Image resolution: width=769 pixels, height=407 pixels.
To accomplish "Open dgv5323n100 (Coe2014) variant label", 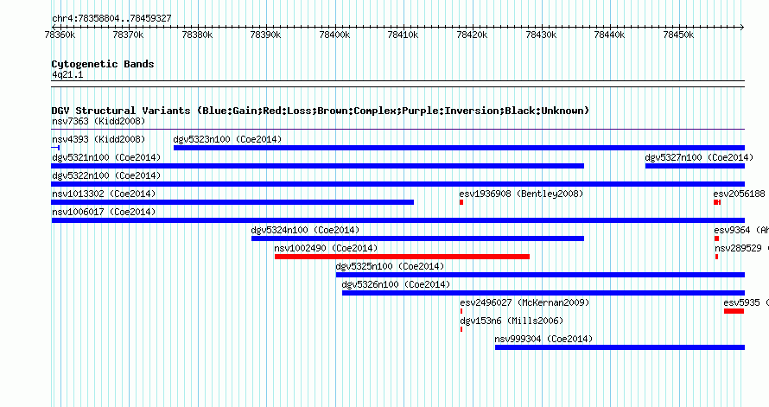I will point(227,139).
